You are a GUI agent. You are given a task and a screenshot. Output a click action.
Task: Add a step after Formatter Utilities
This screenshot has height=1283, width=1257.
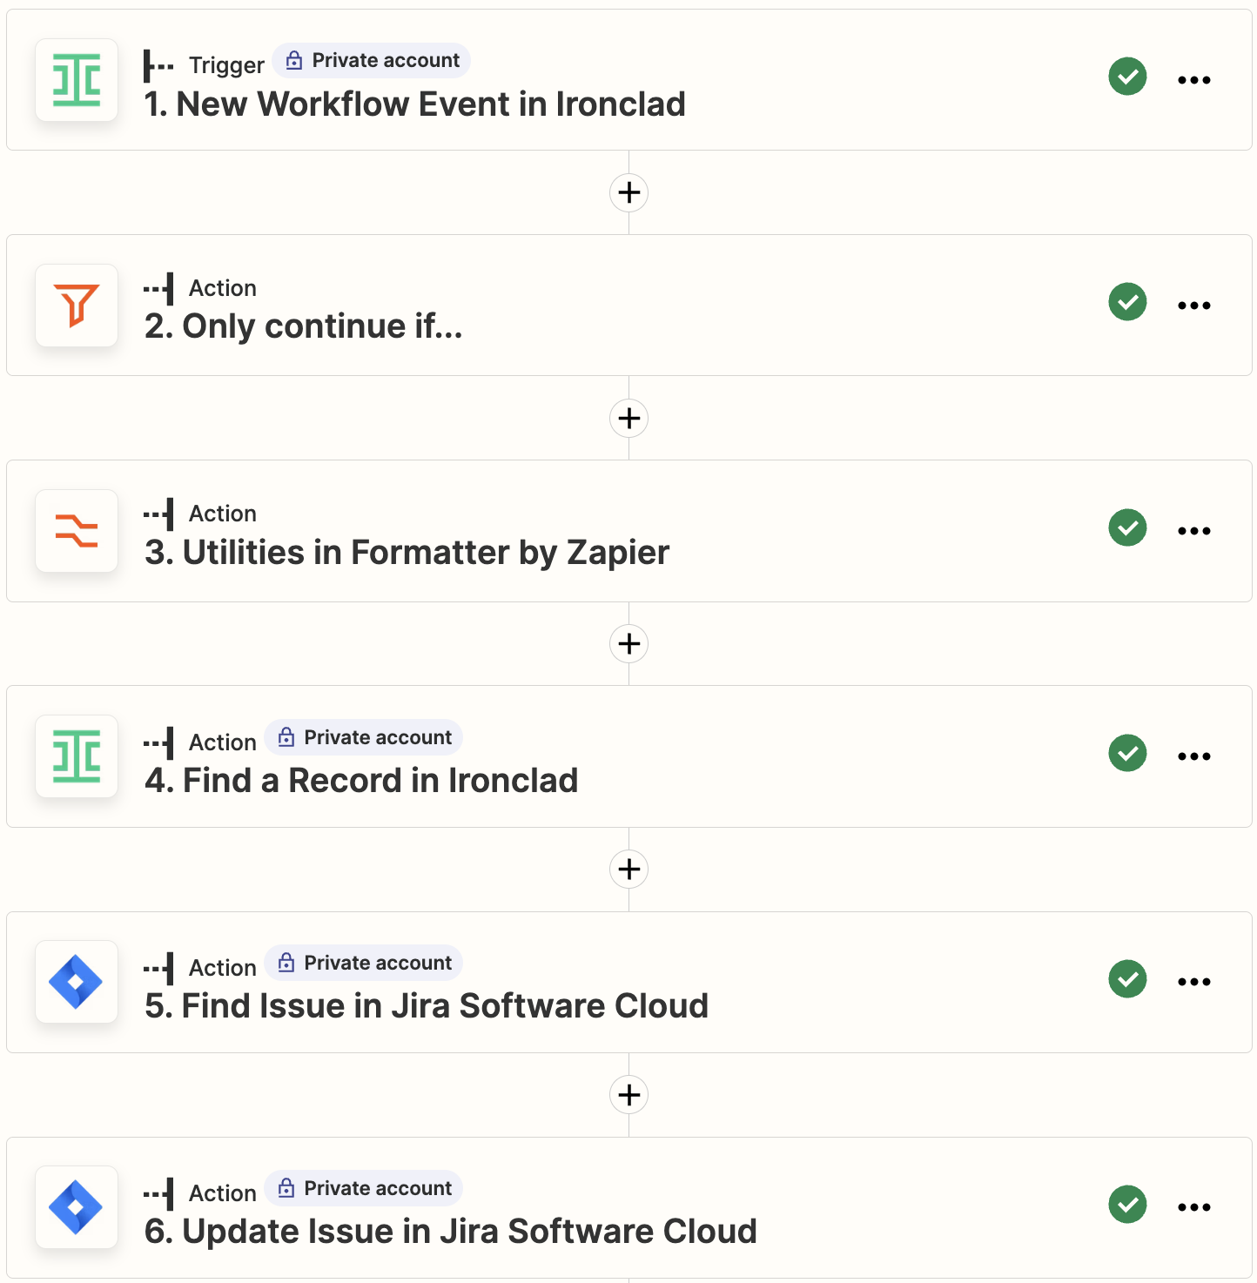(628, 643)
